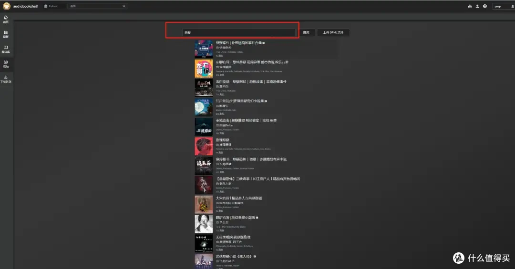Open the 无尽黑暗 podcast cover
Image resolution: width=515 pixels, height=269 pixels.
tap(204, 243)
